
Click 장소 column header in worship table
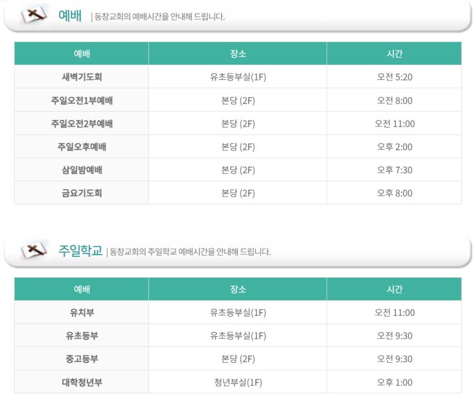pyautogui.click(x=238, y=54)
